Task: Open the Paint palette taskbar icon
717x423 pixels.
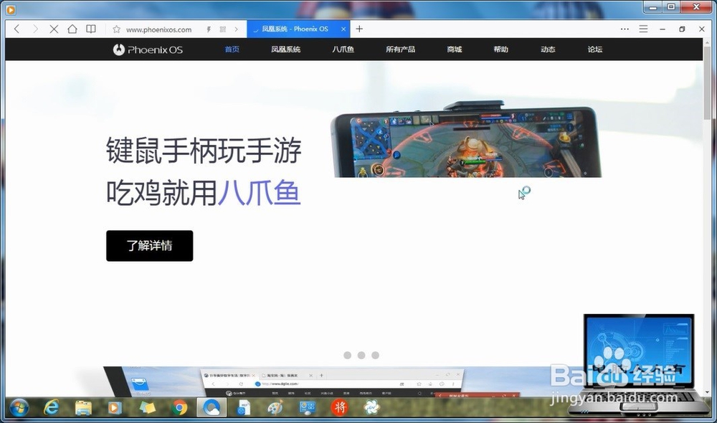Action: (x=275, y=407)
